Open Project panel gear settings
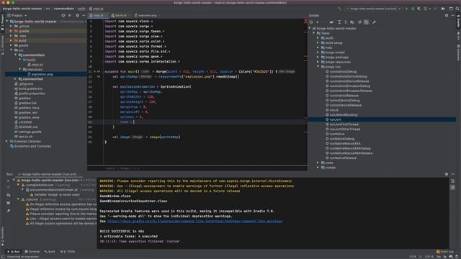 pyautogui.click(x=77, y=15)
